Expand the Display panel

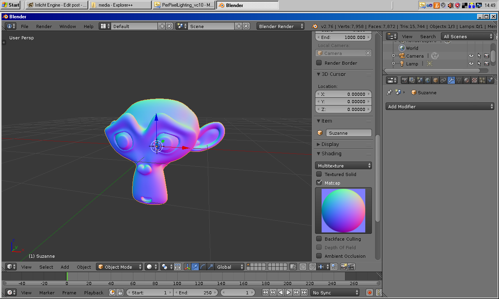318,144
